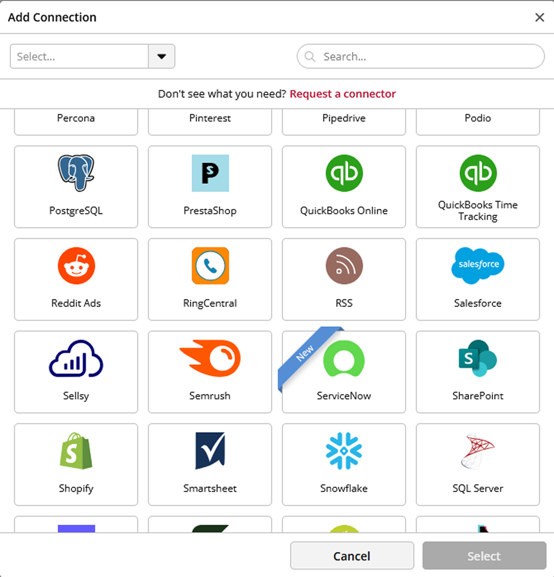Choose the Pinterest connector card

point(210,122)
